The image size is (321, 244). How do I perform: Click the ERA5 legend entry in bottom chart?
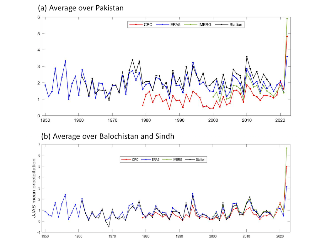155,160
